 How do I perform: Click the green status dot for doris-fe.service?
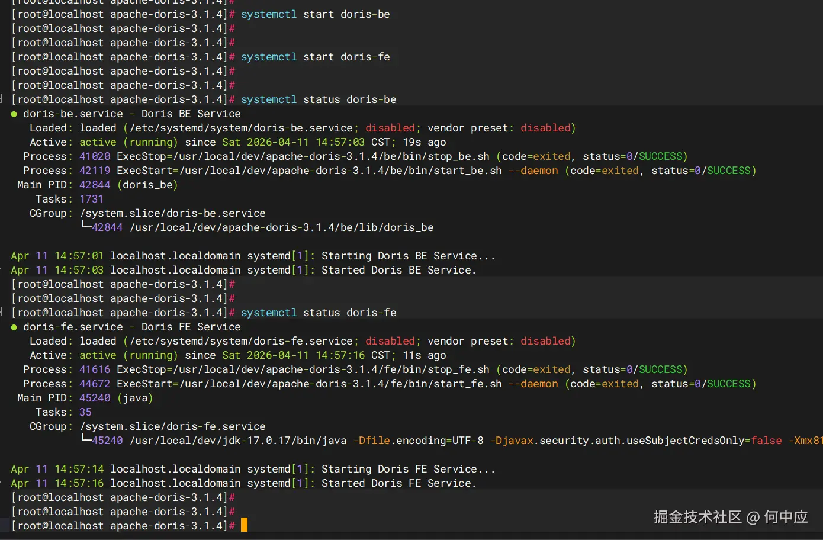(x=14, y=327)
